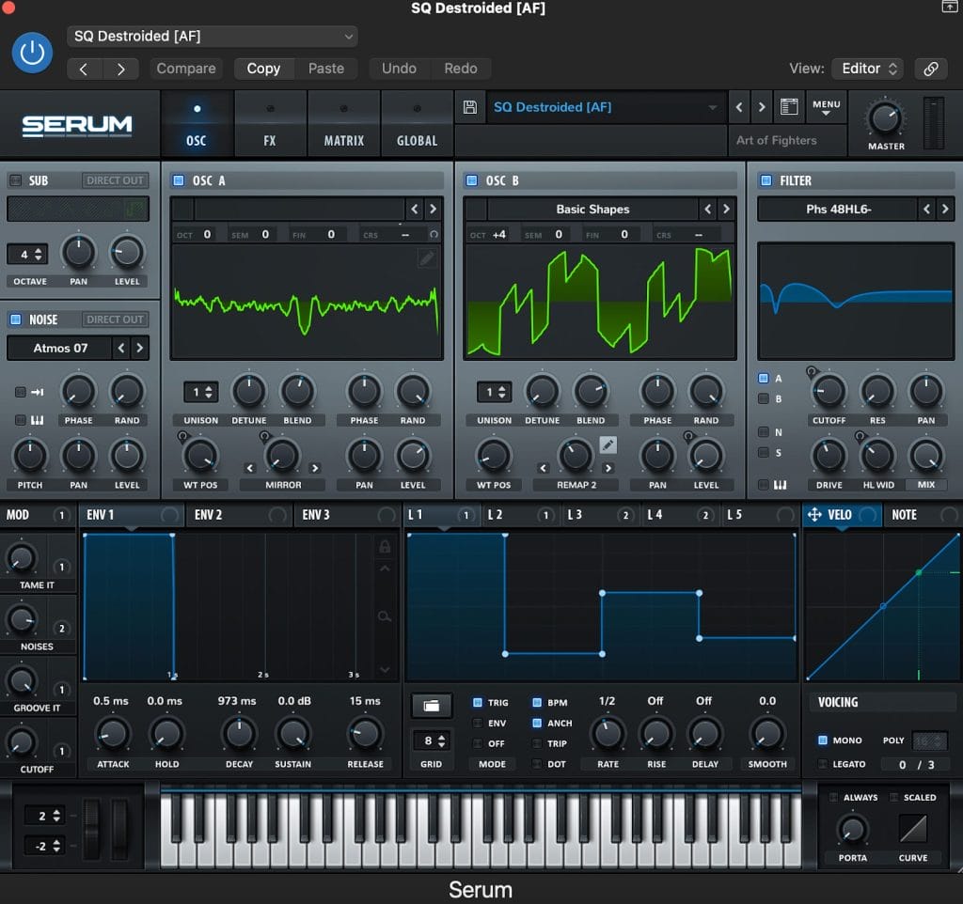The height and width of the screenshot is (904, 963).
Task: Click the Compare button
Action: [186, 69]
